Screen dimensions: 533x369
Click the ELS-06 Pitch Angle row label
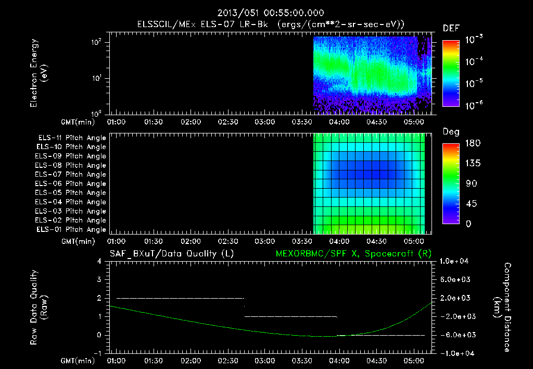pyautogui.click(x=70, y=183)
